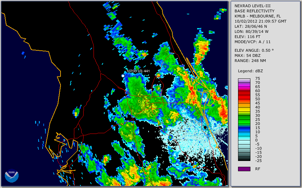Select the 'LAT: 28/06/46 N' line
This screenshot has width=302, height=188.
(x=250, y=26)
